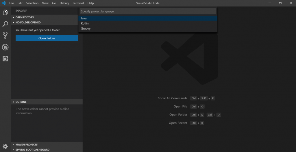Open the Extensions view icon
Viewport: 296px width, 152px height.
[5, 59]
